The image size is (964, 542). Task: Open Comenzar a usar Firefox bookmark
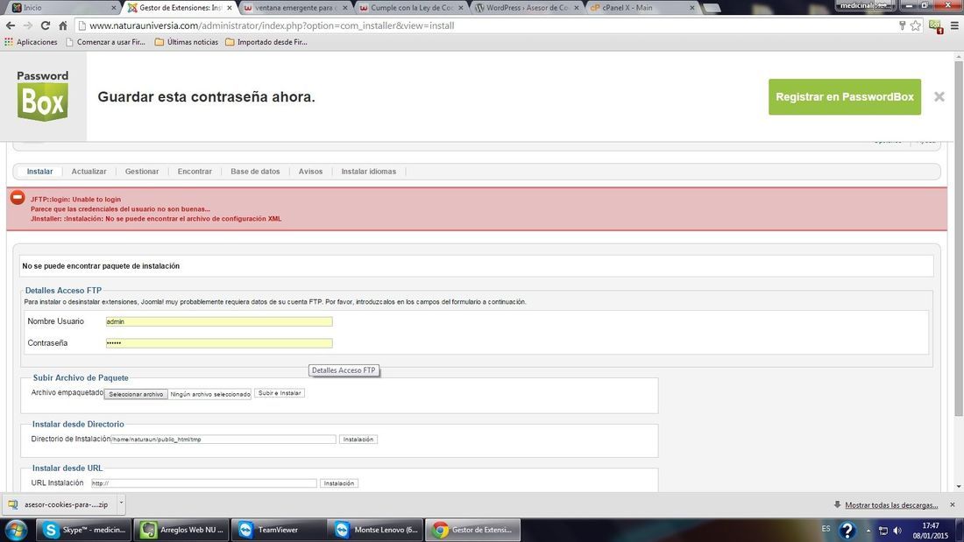click(x=105, y=42)
